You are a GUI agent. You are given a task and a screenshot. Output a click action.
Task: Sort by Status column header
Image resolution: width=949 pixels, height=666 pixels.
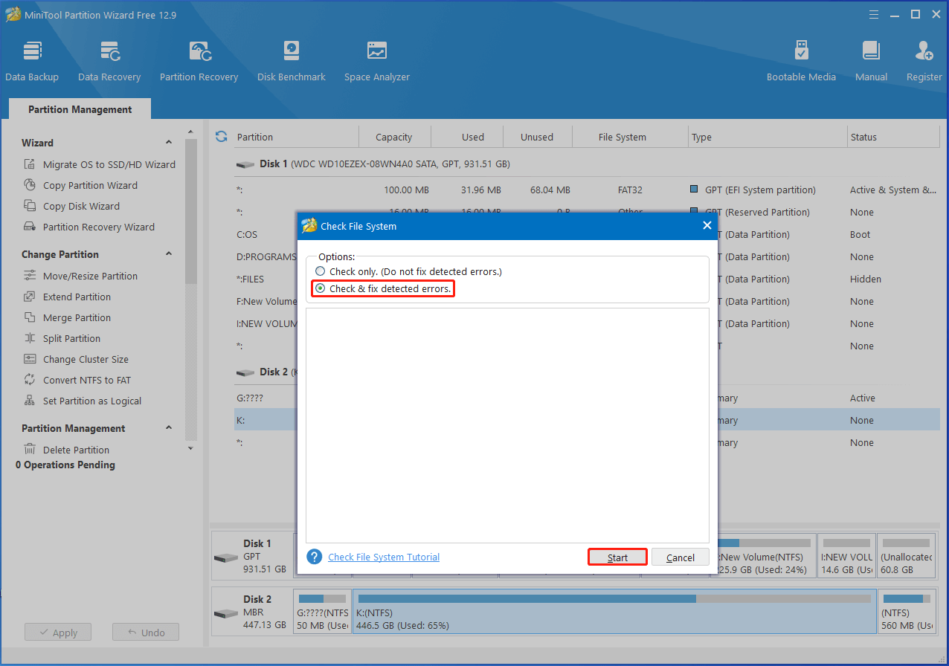coord(893,137)
